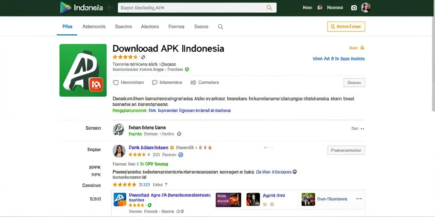Click the grey globe icon after Tarike
This screenshot has width=435, height=217.
[x=179, y=134]
